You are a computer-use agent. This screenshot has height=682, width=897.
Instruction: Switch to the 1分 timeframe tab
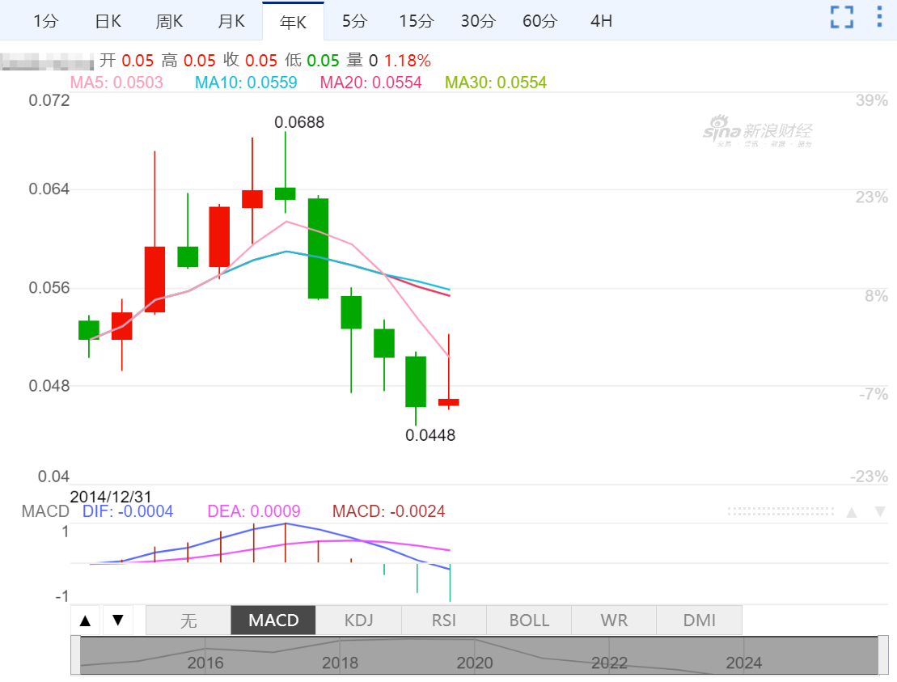(x=45, y=22)
